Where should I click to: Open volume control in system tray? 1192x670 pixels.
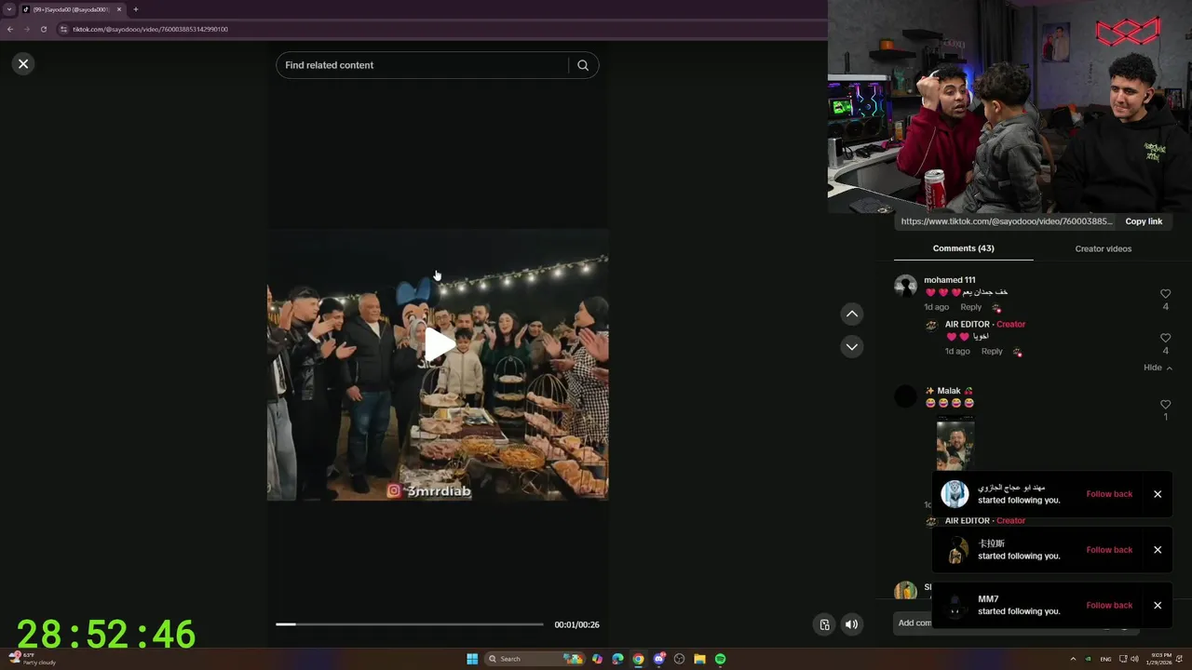click(x=1134, y=659)
